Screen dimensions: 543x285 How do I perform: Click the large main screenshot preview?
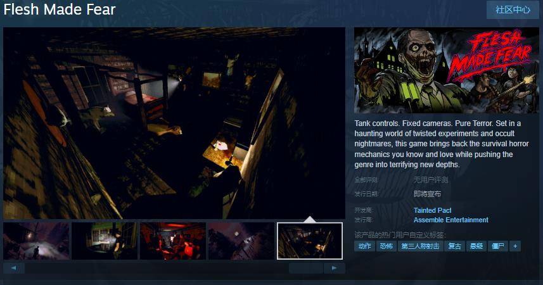click(174, 123)
